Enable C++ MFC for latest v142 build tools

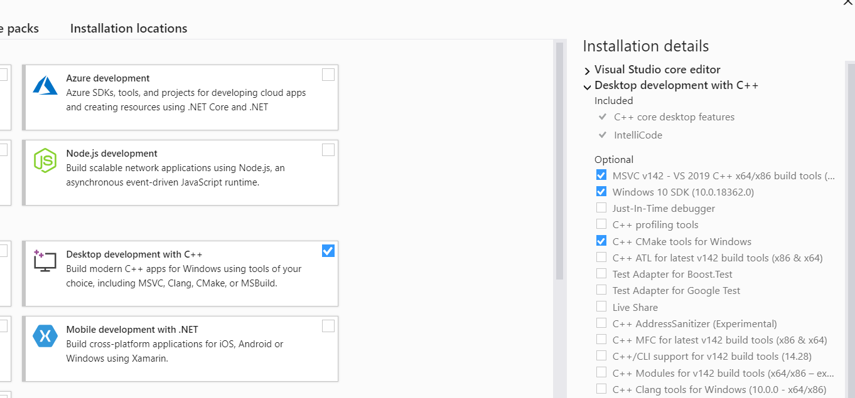coord(601,340)
